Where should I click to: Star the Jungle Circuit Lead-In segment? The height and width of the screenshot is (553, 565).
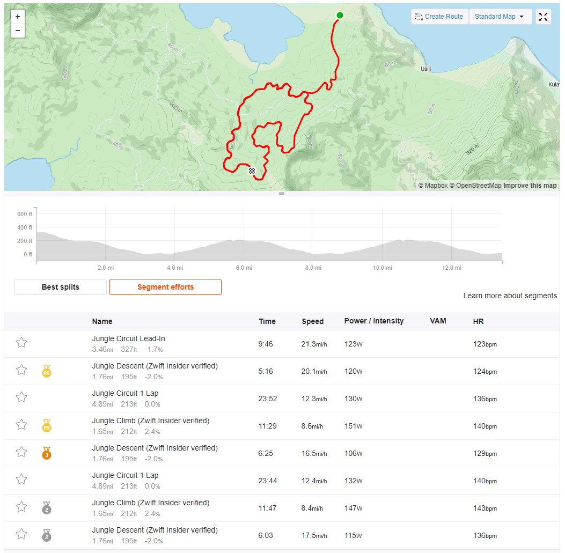[21, 342]
